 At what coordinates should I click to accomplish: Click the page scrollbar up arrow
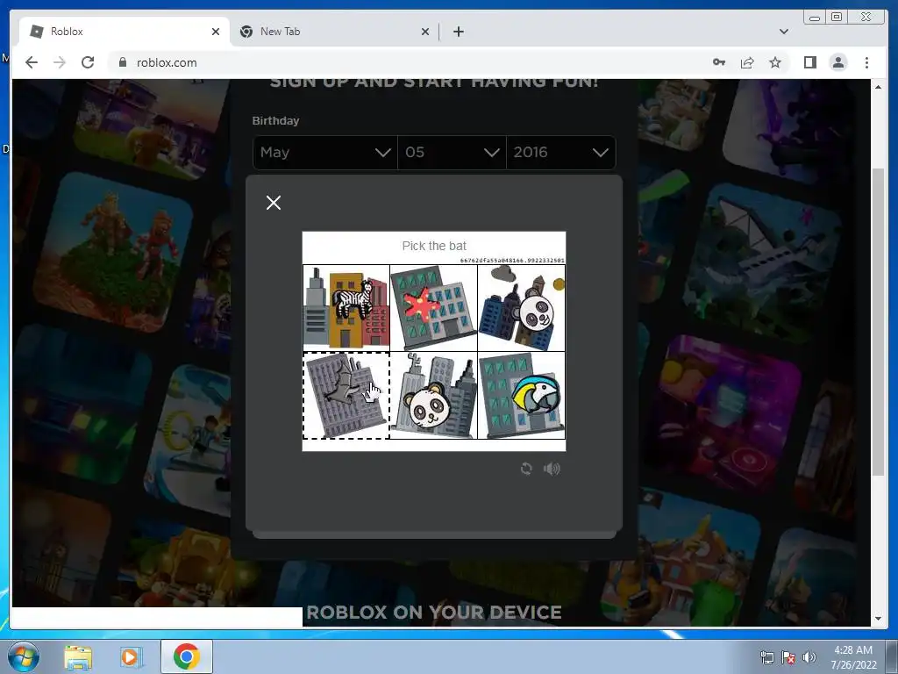[878, 87]
